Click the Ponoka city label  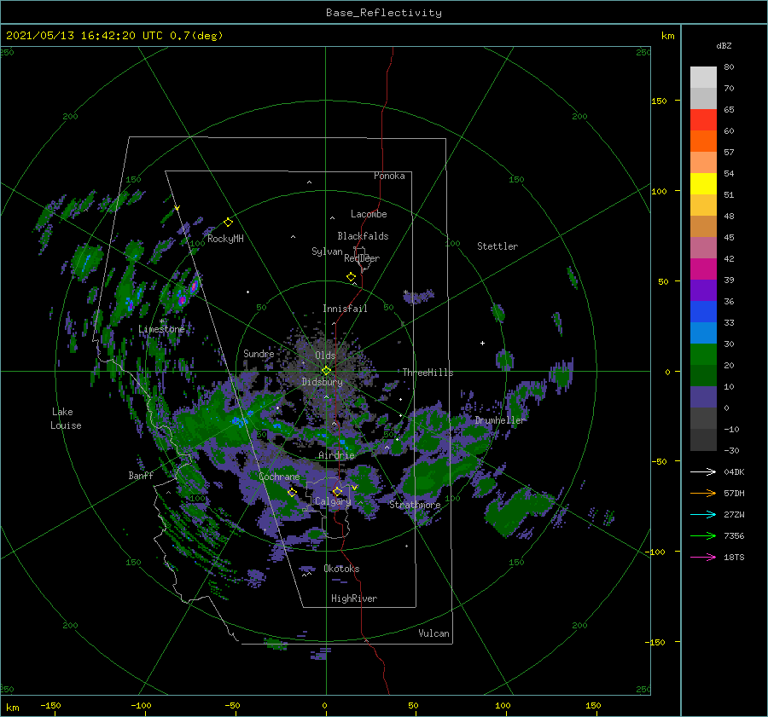(389, 176)
